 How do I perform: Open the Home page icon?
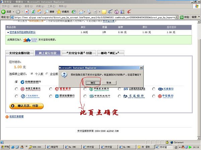coord(40,12)
